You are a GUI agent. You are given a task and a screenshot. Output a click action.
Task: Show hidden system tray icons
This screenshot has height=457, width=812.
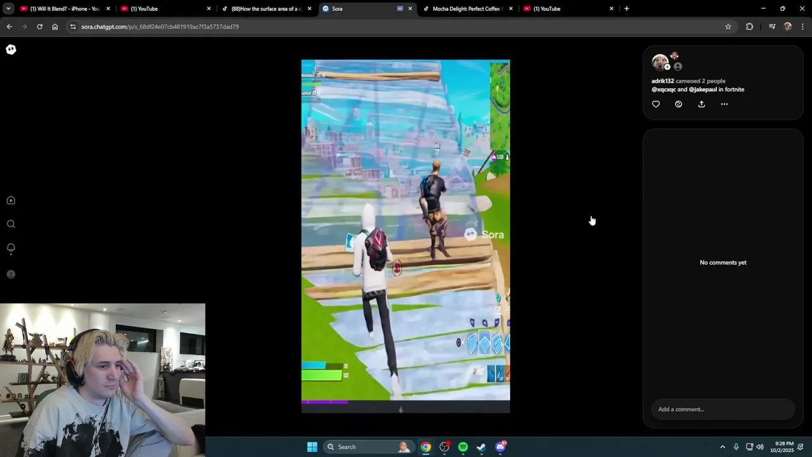(722, 447)
